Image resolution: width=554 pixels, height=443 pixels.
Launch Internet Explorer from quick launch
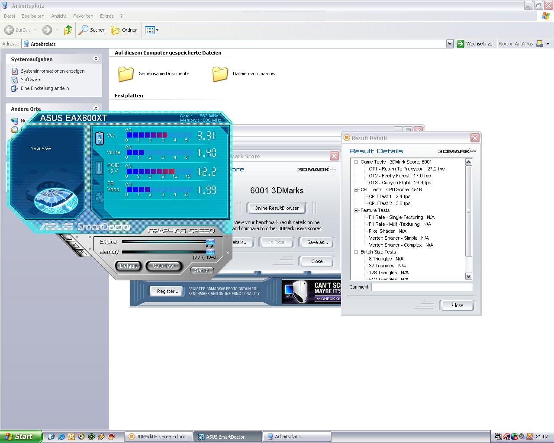tap(61, 437)
